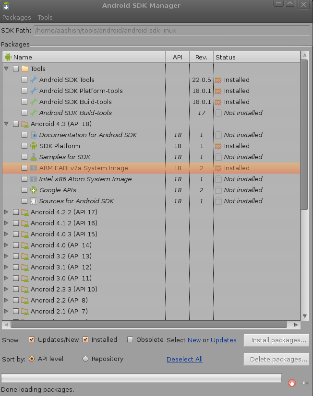Click the android icon in the Name column header
This screenshot has width=313, height=396.
click(8, 57)
